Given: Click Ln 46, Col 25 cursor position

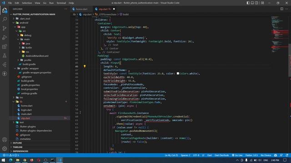Looking at the screenshot, I should pyautogui.click(x=171, y=155).
